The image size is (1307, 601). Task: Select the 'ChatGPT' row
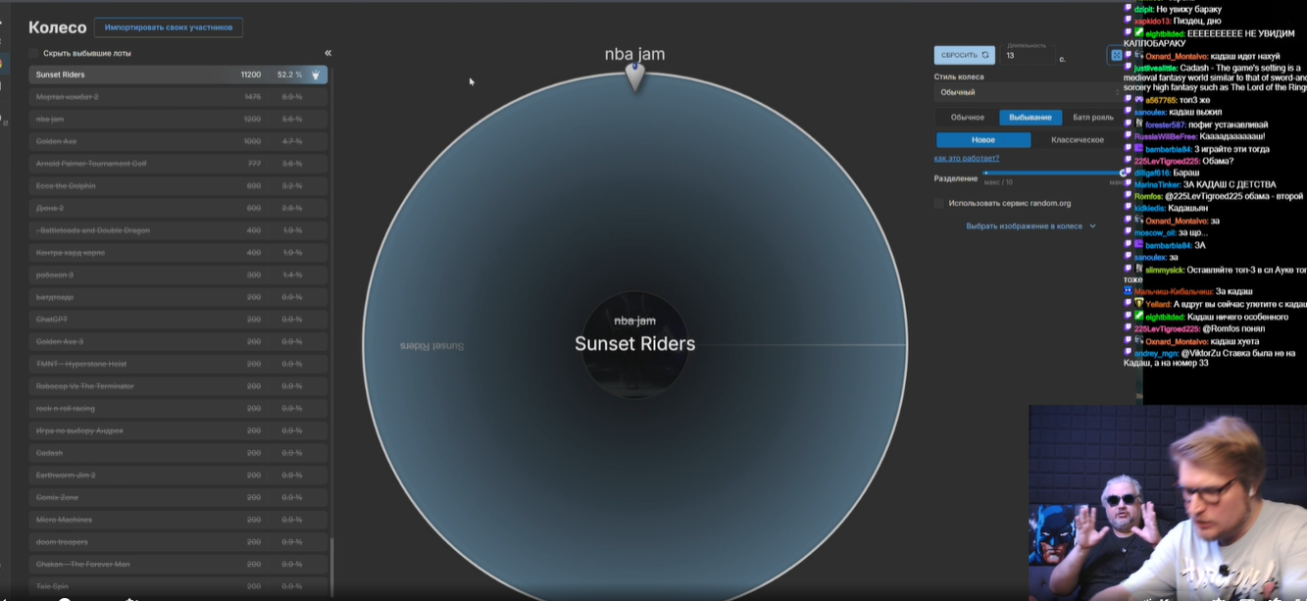(177, 319)
